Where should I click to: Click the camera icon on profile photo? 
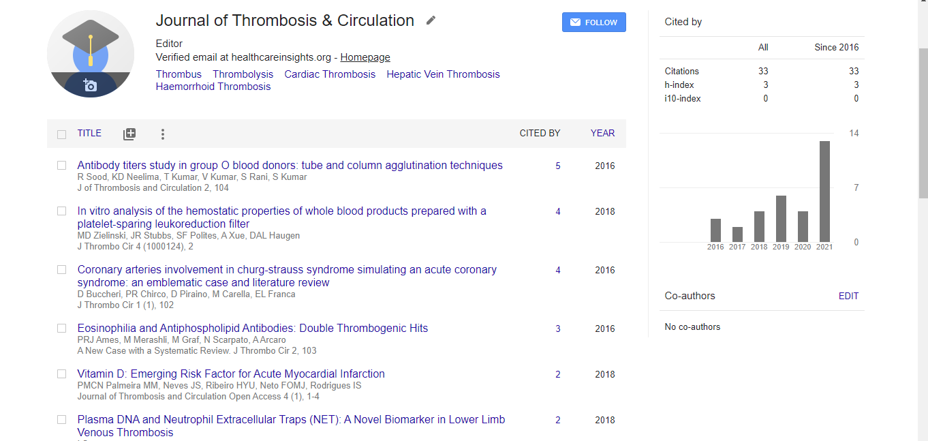(x=90, y=85)
